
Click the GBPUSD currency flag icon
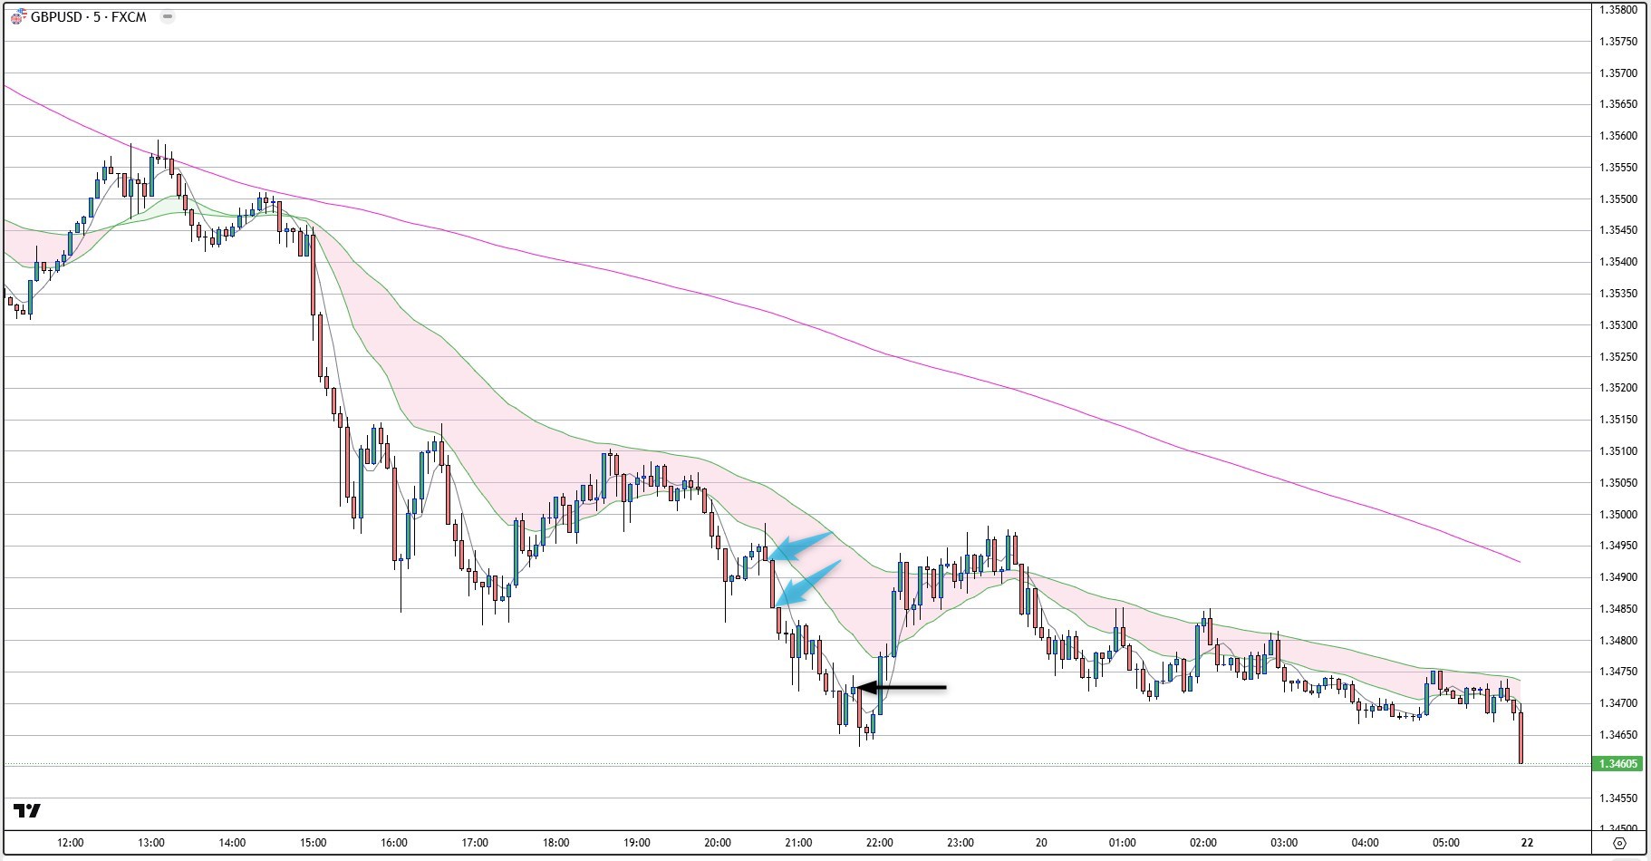point(18,17)
